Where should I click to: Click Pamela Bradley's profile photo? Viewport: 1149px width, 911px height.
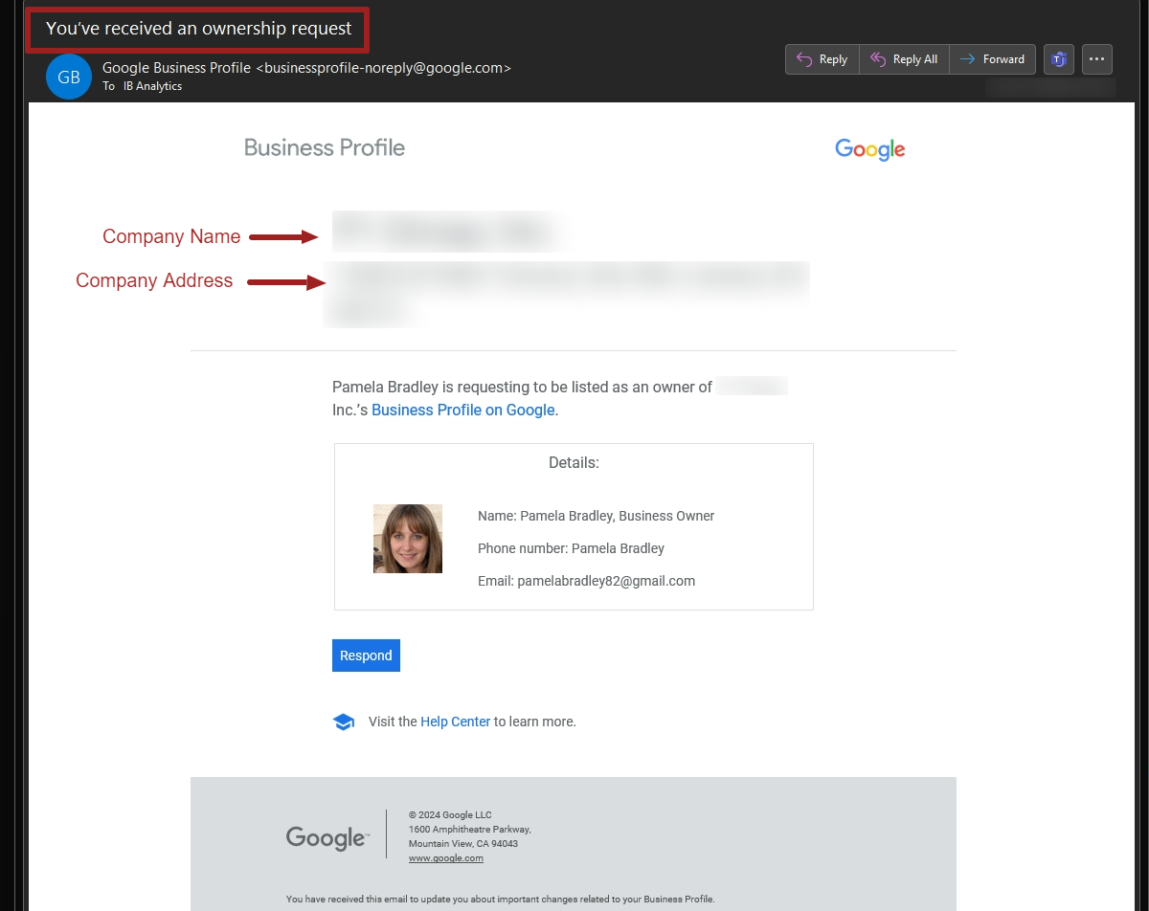pyautogui.click(x=408, y=539)
